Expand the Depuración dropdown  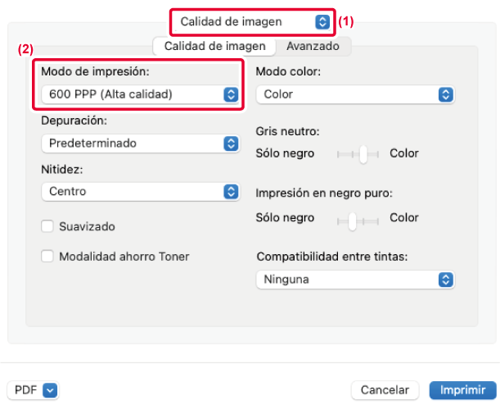(133, 143)
